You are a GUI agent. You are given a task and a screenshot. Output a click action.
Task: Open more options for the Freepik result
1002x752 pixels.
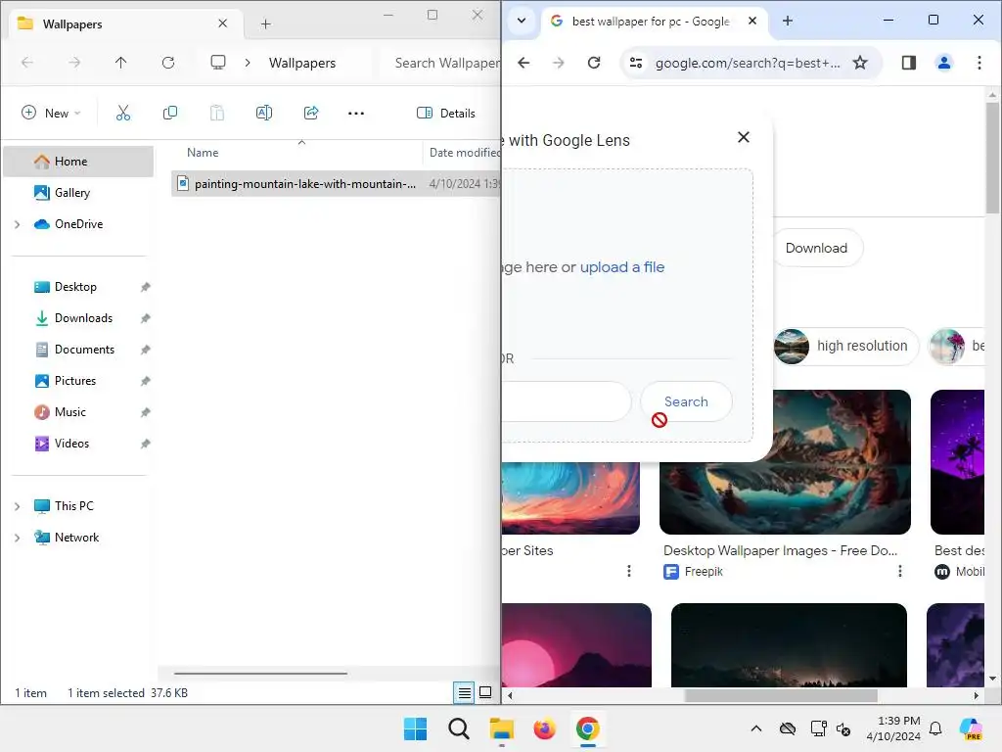tap(900, 571)
